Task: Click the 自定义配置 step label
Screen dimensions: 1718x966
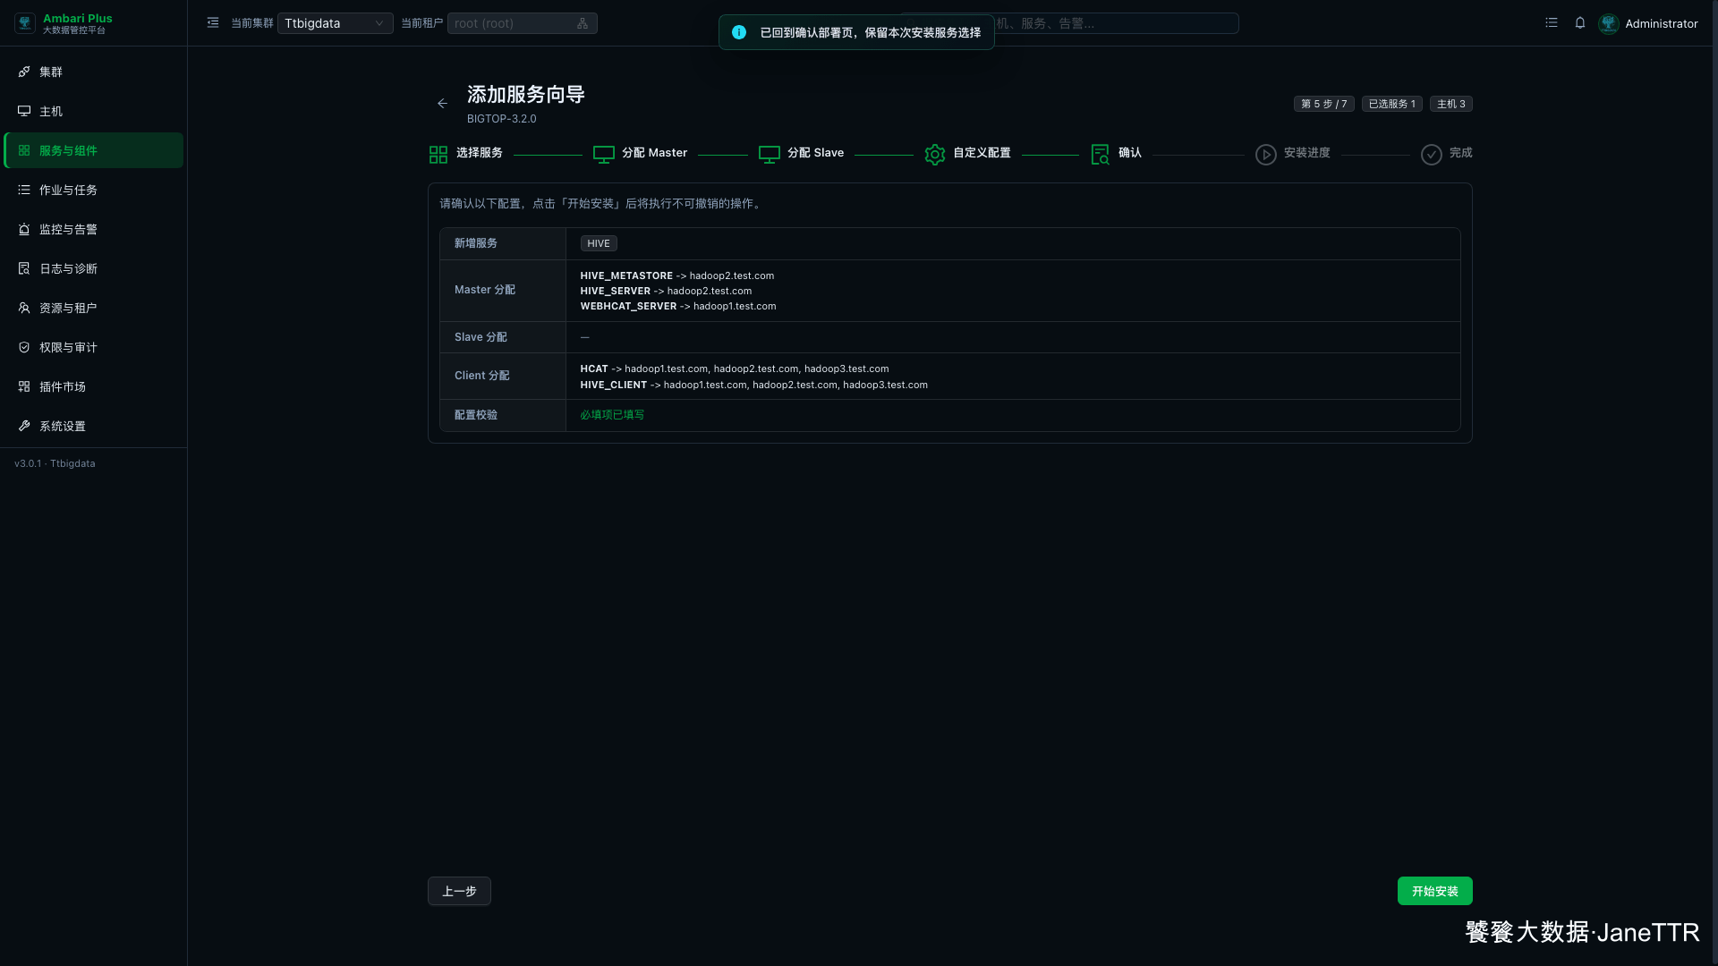Action: click(982, 153)
